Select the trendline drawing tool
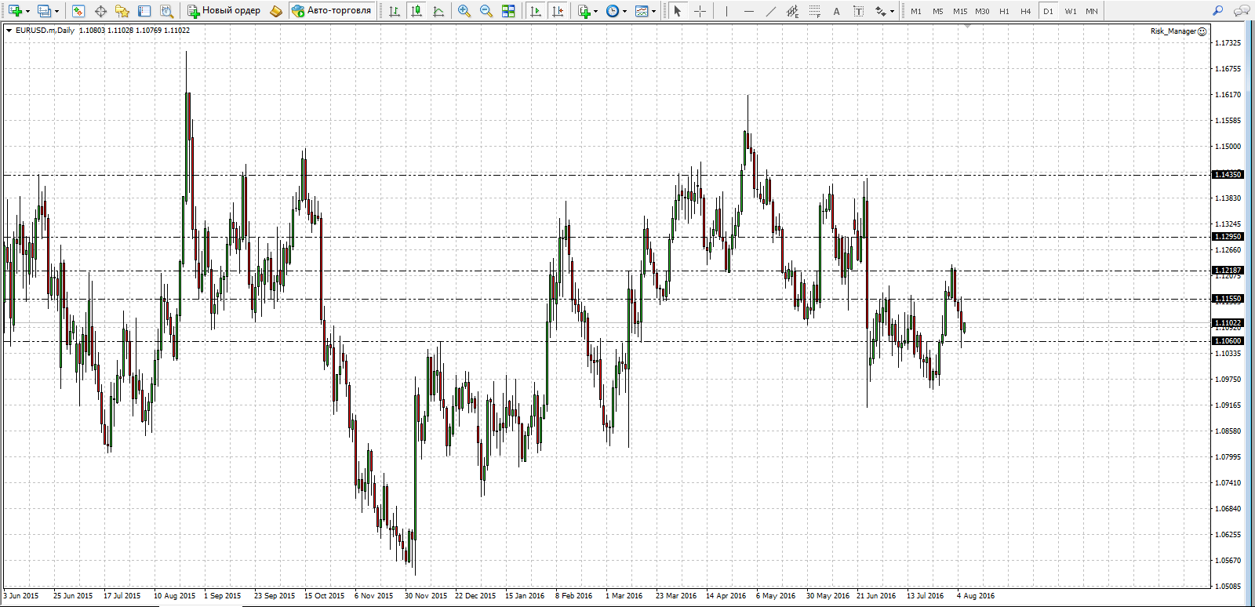 click(770, 11)
